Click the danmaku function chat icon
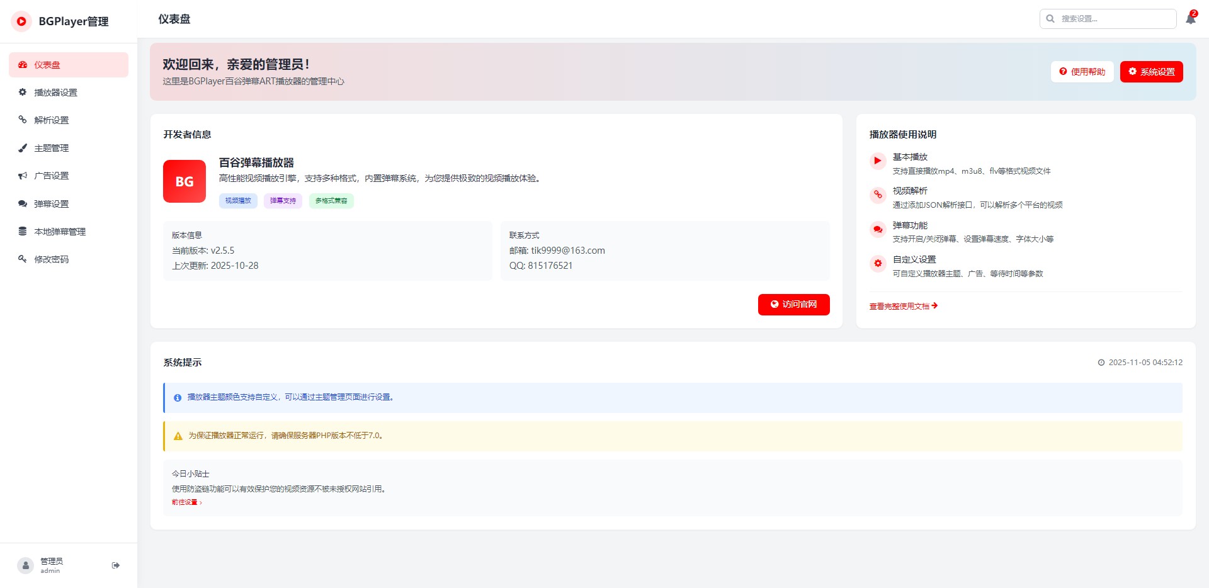Image resolution: width=1209 pixels, height=588 pixels. [x=878, y=230]
